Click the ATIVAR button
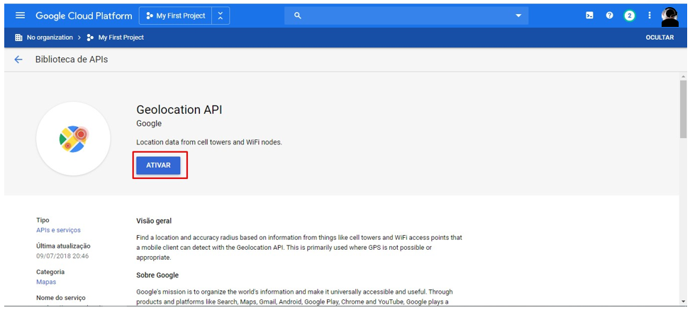This screenshot has height=310, width=690. (158, 166)
